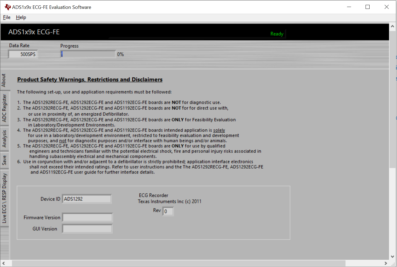Click the vertical scrollbar thumb
Viewport: 397px width, 267px height.
coord(392,99)
